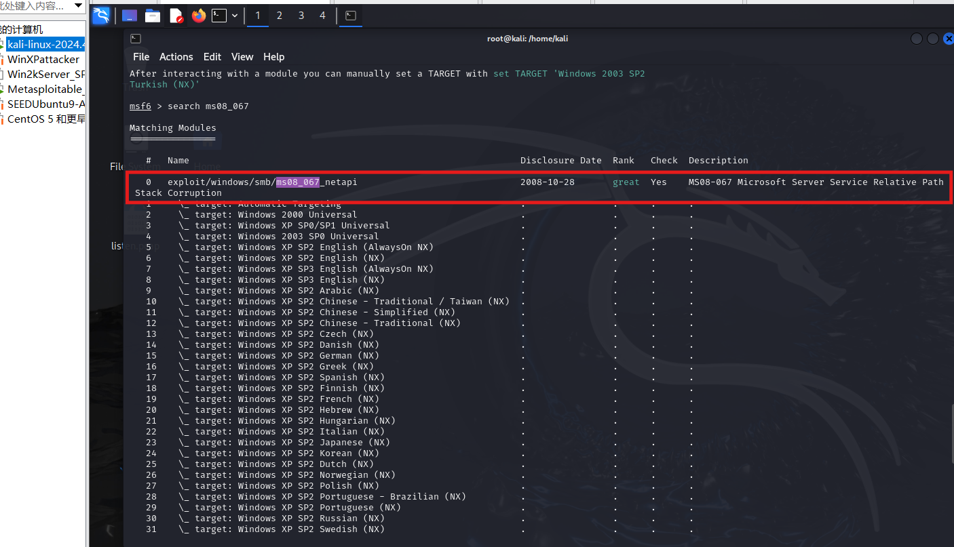Image resolution: width=954 pixels, height=547 pixels.
Task: Open the terminal View menu
Action: pos(242,57)
